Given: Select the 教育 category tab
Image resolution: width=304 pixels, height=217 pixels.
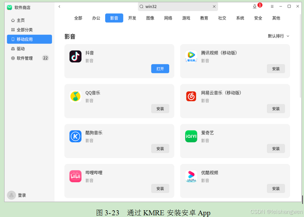Looking at the screenshot, I should 204,18.
